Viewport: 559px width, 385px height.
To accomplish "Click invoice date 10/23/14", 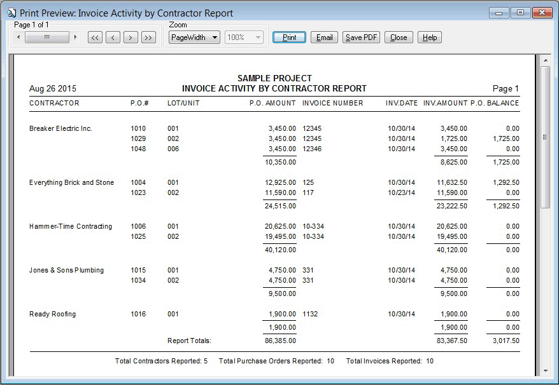I will click(402, 193).
